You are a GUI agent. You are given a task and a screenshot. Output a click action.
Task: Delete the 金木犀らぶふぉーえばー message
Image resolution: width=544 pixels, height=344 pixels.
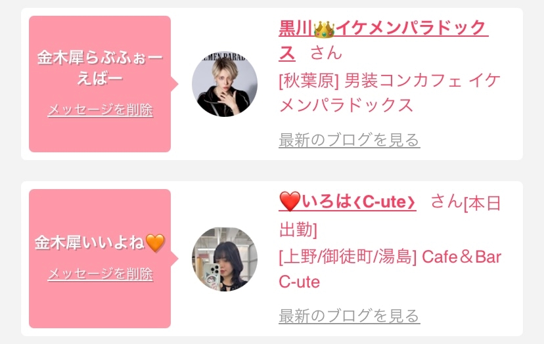coord(100,110)
